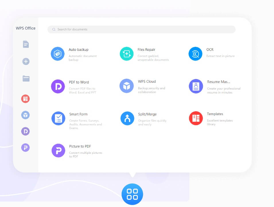The image size is (274, 207).
Task: Click the WPS Cloud label
Action: [x=147, y=82]
